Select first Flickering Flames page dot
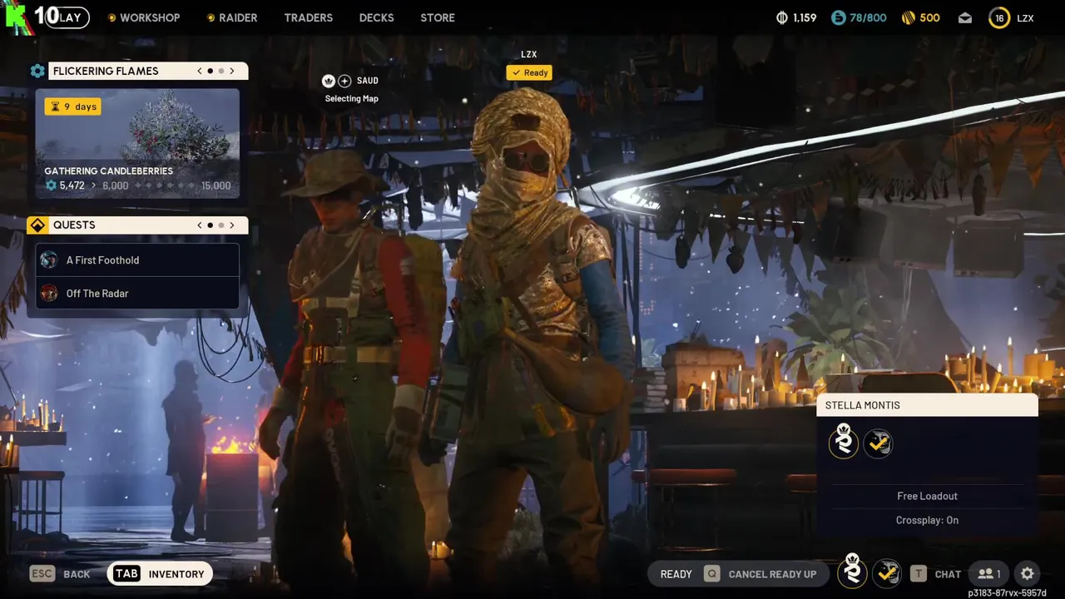 [210, 72]
